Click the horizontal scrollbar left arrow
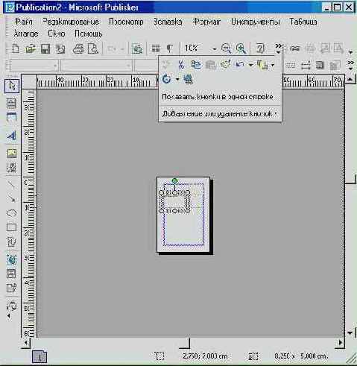Screen dimensions: 357x366 [x=26, y=342]
